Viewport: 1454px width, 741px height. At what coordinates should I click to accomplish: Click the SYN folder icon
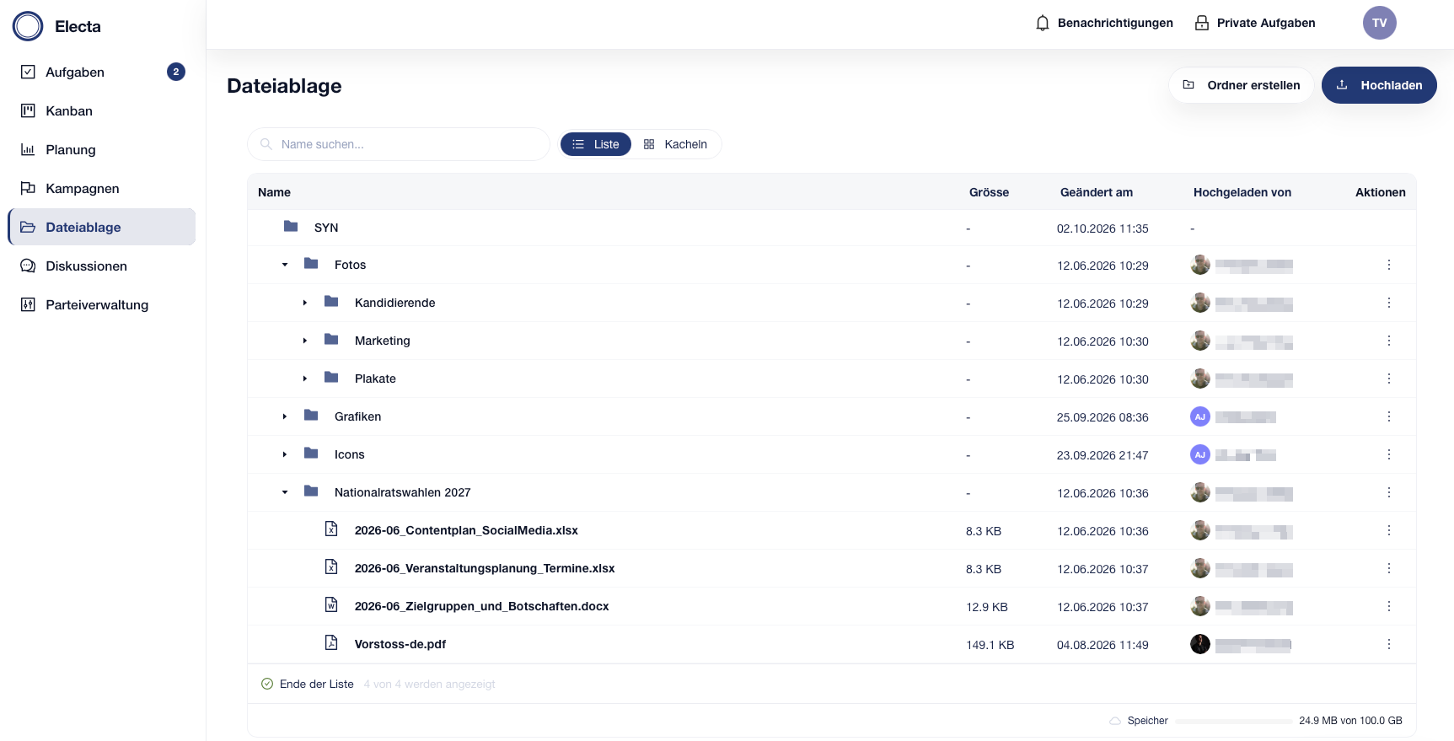[291, 226]
